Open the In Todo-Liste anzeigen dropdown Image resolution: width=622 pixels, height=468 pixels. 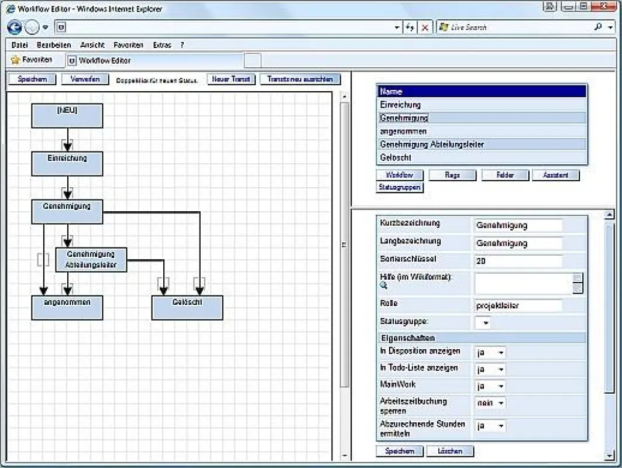coord(491,369)
